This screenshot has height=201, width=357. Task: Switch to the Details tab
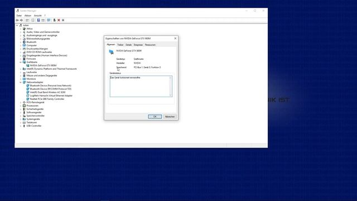tap(129, 45)
